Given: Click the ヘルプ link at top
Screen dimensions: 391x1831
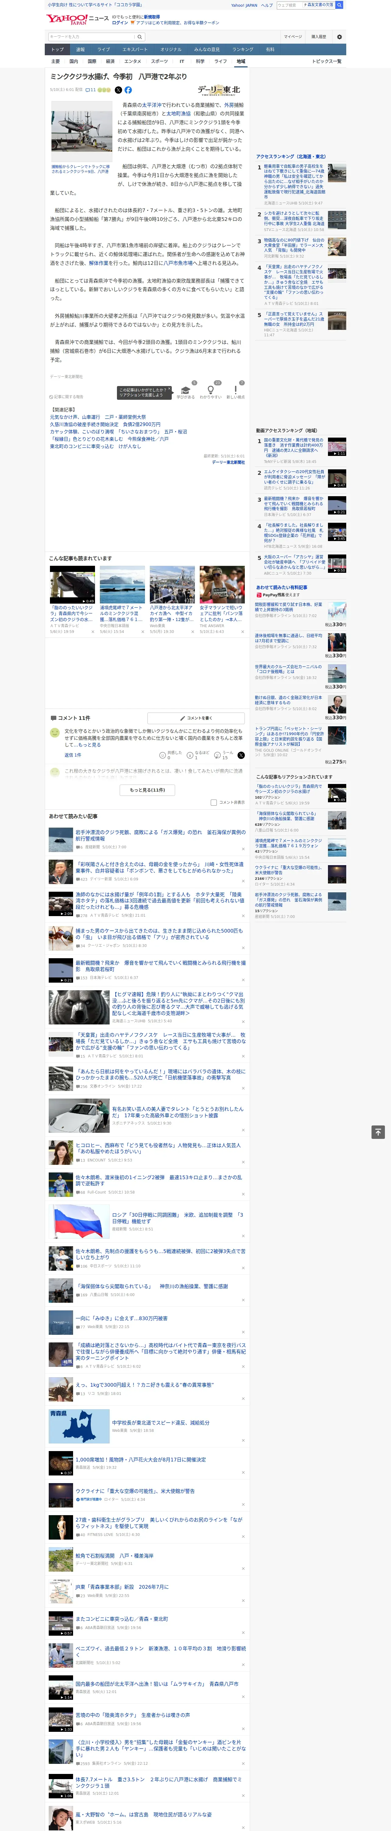Looking at the screenshot, I should click(267, 5).
